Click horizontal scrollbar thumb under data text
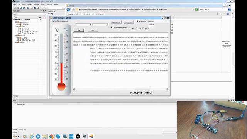This screenshot has width=247, height=139. tap(142, 89)
